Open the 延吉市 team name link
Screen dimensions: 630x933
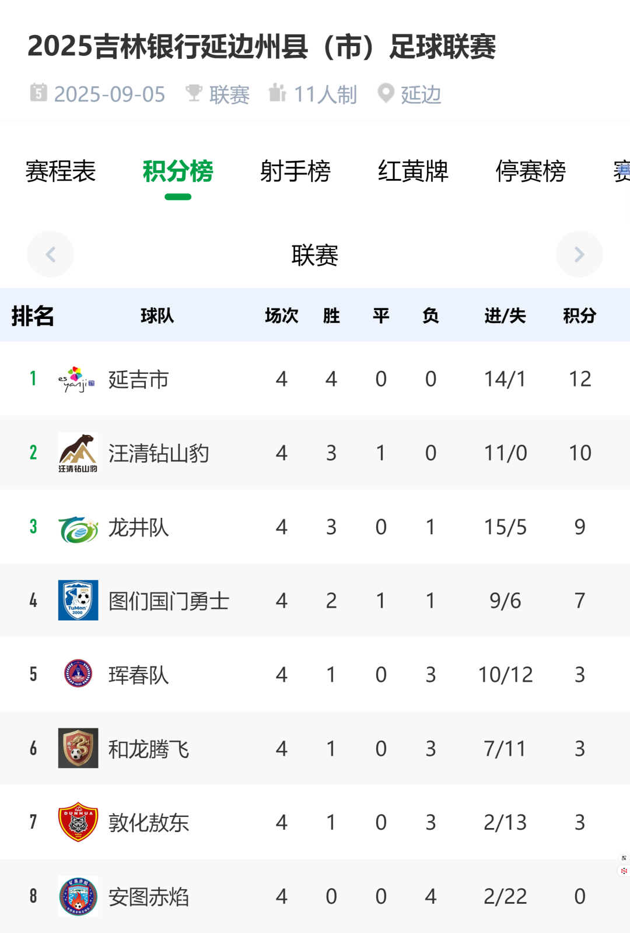[139, 380]
